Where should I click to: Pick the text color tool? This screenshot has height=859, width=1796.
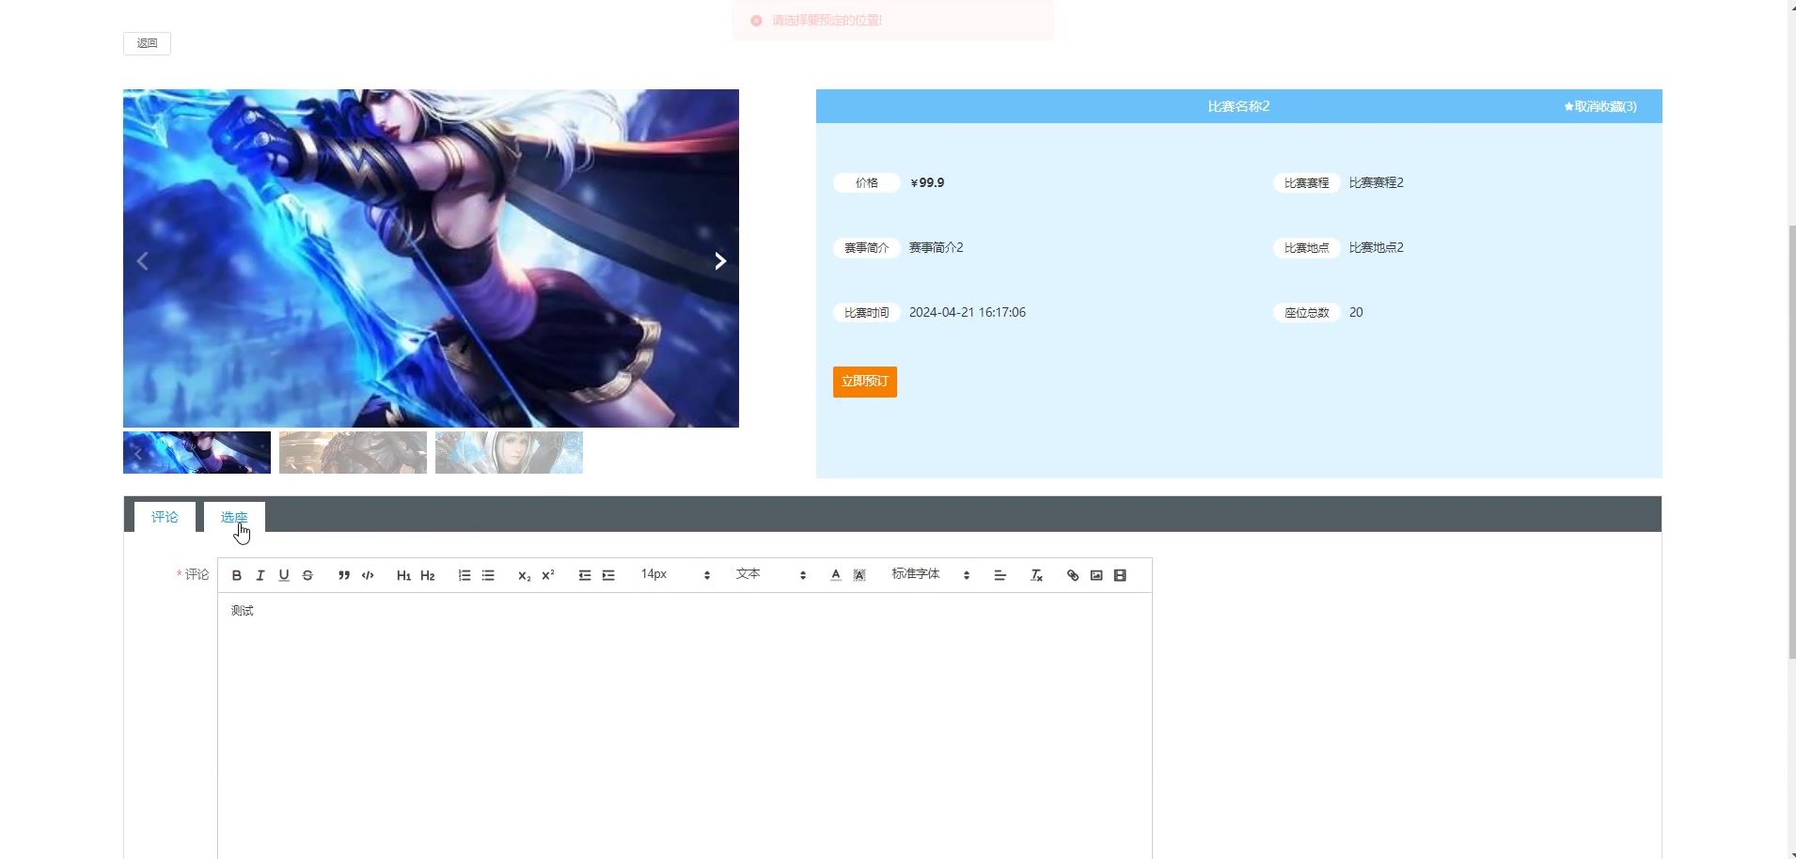pyautogui.click(x=836, y=575)
